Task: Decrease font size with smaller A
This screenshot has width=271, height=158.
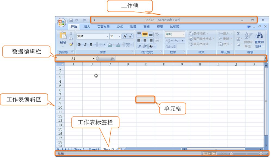Action: (130, 36)
